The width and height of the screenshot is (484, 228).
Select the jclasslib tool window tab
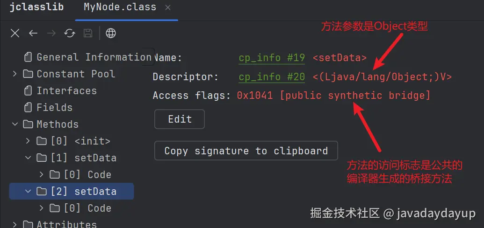[x=37, y=7]
